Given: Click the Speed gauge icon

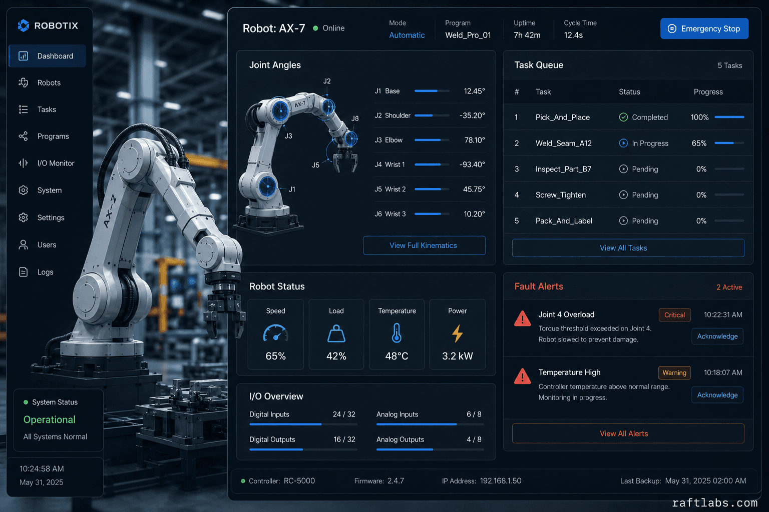Looking at the screenshot, I should tap(276, 333).
